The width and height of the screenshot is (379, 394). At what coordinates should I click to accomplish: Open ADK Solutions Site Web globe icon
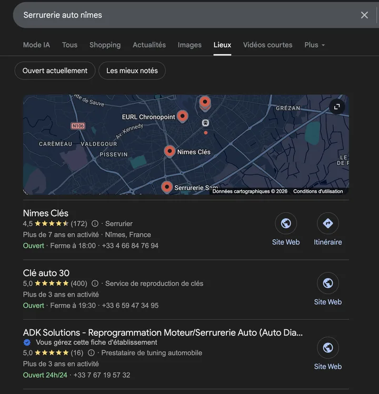(328, 348)
